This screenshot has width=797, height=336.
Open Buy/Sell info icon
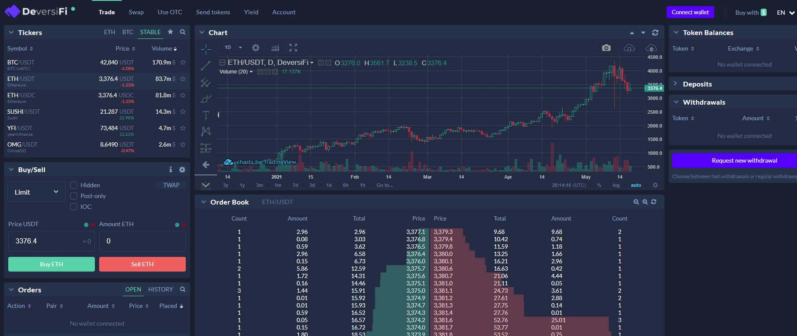pyautogui.click(x=171, y=170)
